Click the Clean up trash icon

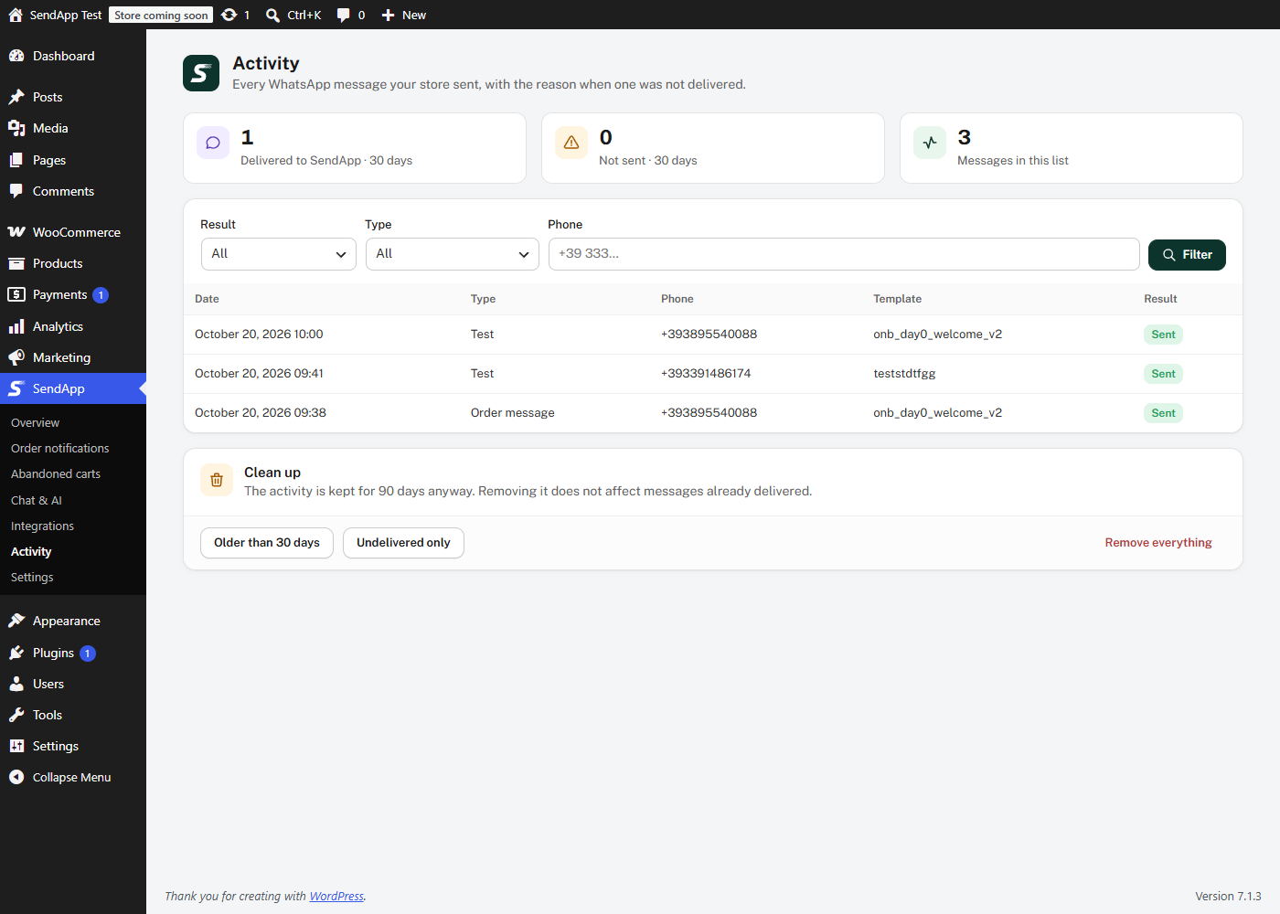(217, 480)
